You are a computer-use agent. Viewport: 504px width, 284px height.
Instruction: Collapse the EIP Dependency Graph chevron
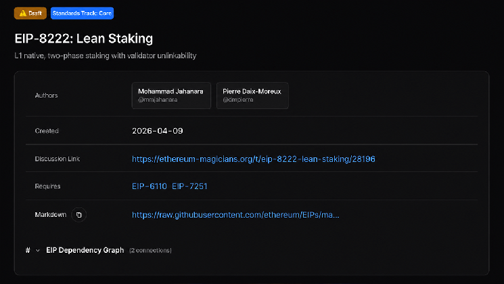(x=38, y=251)
